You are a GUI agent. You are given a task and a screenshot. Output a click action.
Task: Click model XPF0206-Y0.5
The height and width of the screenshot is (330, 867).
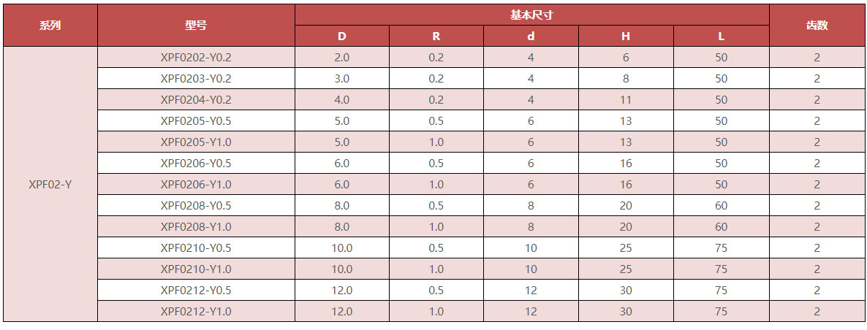[x=196, y=164]
